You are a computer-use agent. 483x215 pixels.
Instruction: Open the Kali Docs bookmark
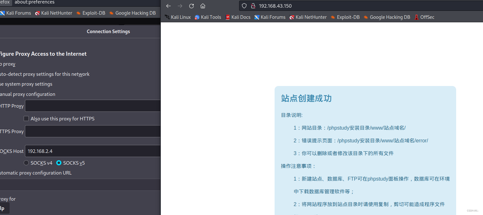pyautogui.click(x=238, y=17)
